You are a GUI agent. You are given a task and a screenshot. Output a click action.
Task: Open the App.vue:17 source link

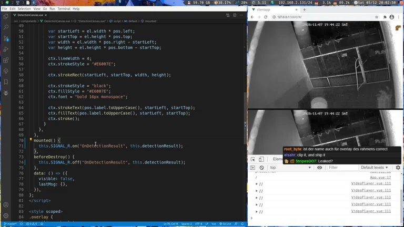point(380,178)
